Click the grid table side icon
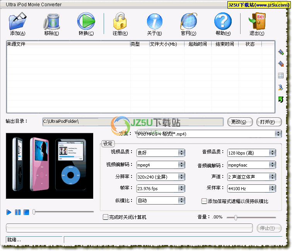 coord(281,76)
